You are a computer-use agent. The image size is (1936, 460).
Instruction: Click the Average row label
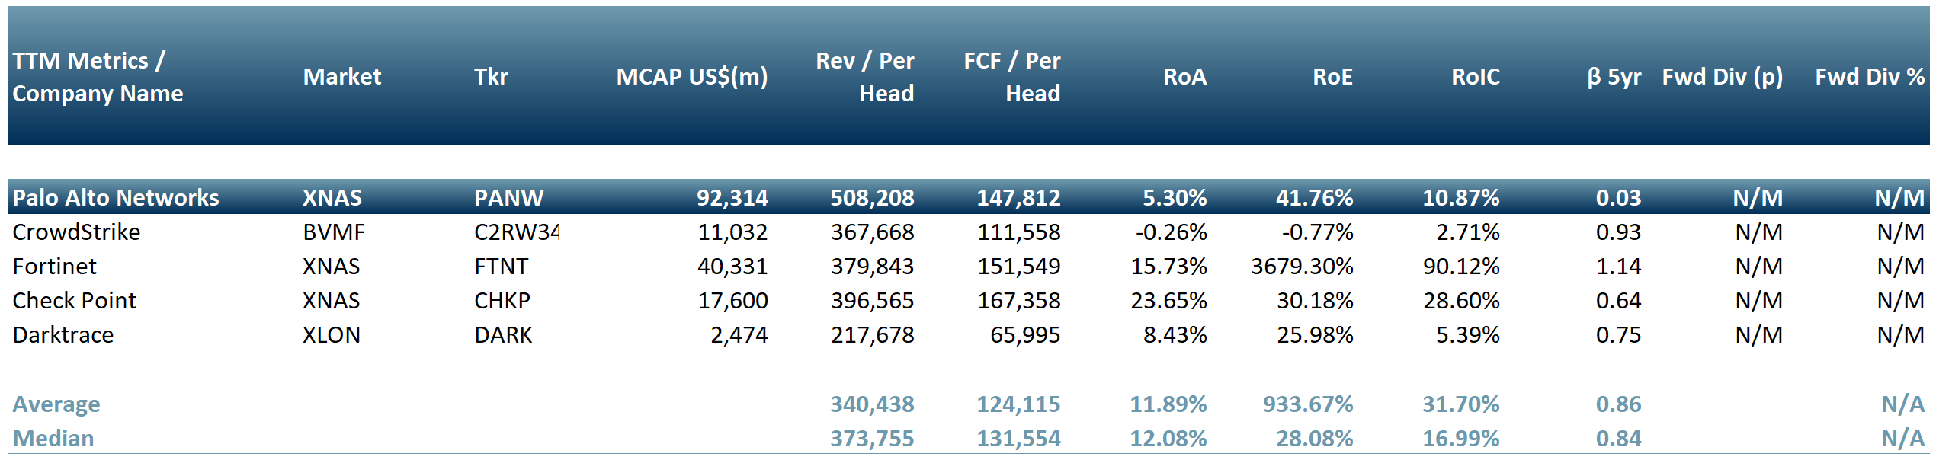56,404
